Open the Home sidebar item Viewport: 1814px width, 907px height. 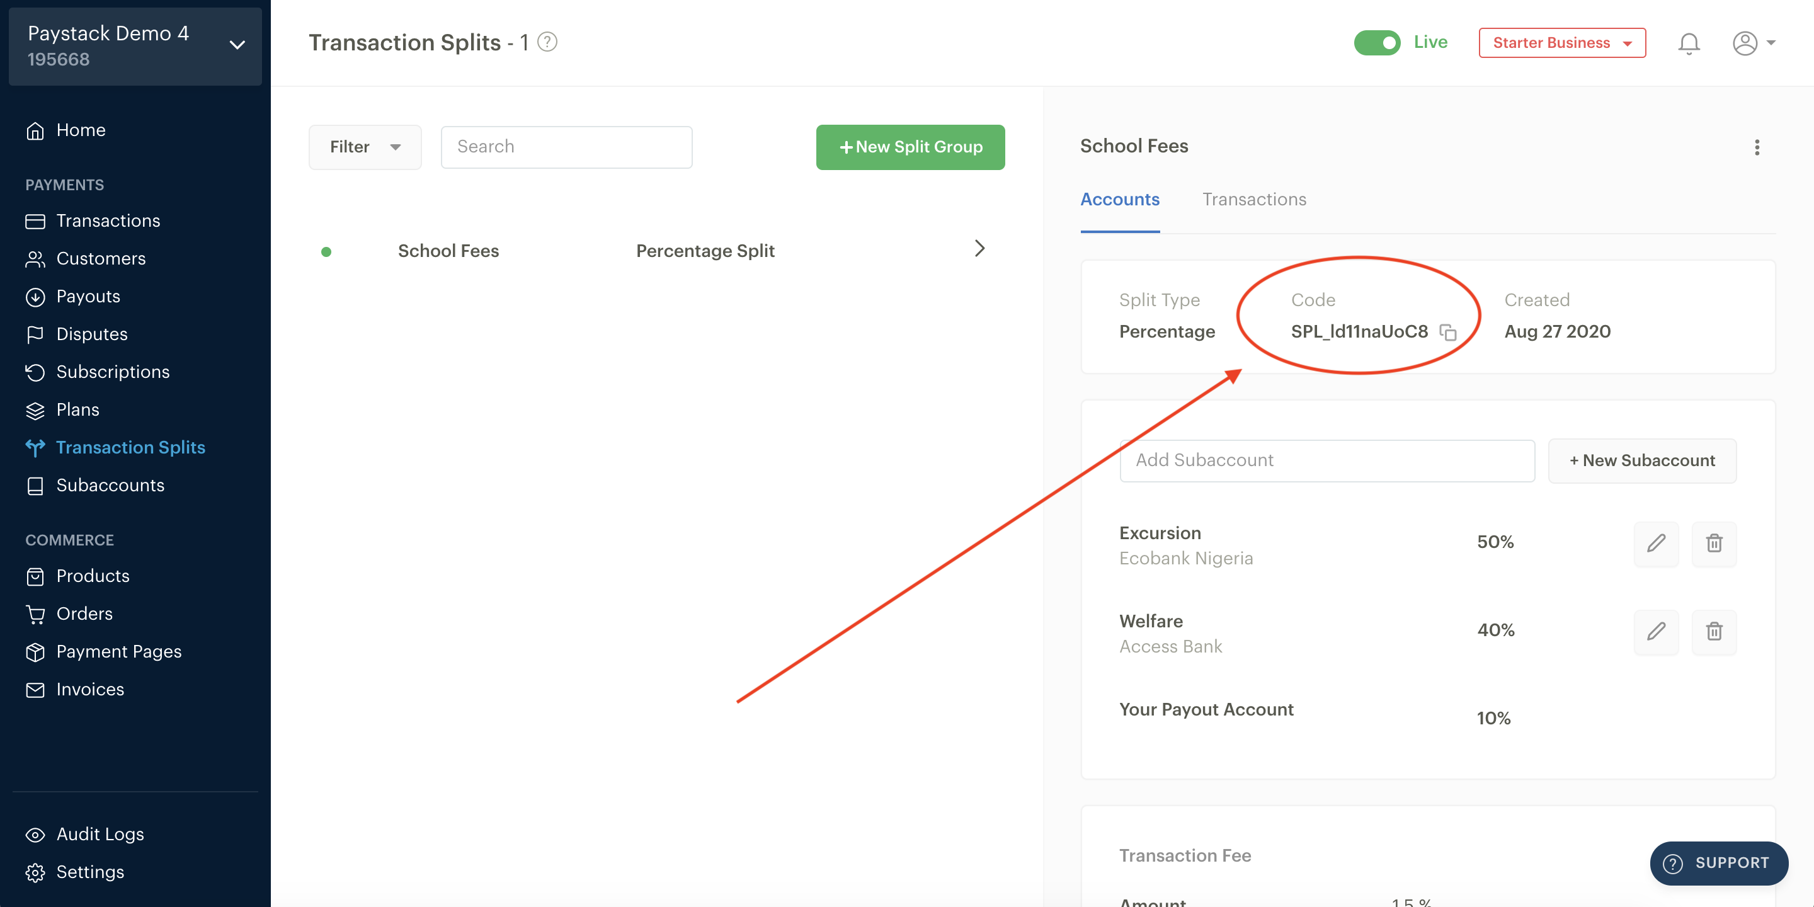[x=66, y=130]
